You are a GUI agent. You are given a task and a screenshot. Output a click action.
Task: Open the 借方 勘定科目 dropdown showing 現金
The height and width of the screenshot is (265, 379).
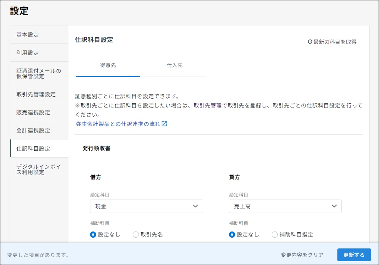(x=147, y=206)
